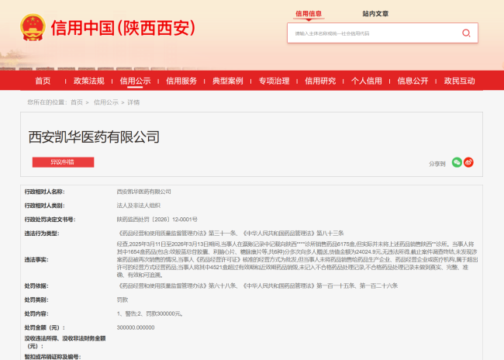Image resolution: width=504 pixels, height=360 pixels.
Task: Select the 站内文章 search tab
Action: [375, 14]
